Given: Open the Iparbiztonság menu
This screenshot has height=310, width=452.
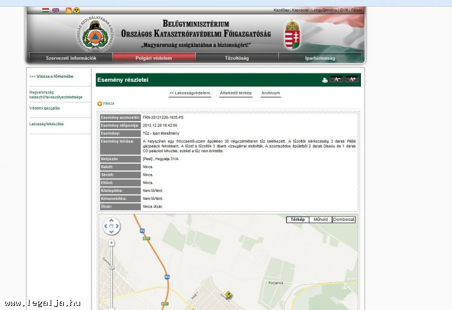Looking at the screenshot, I should (x=320, y=58).
